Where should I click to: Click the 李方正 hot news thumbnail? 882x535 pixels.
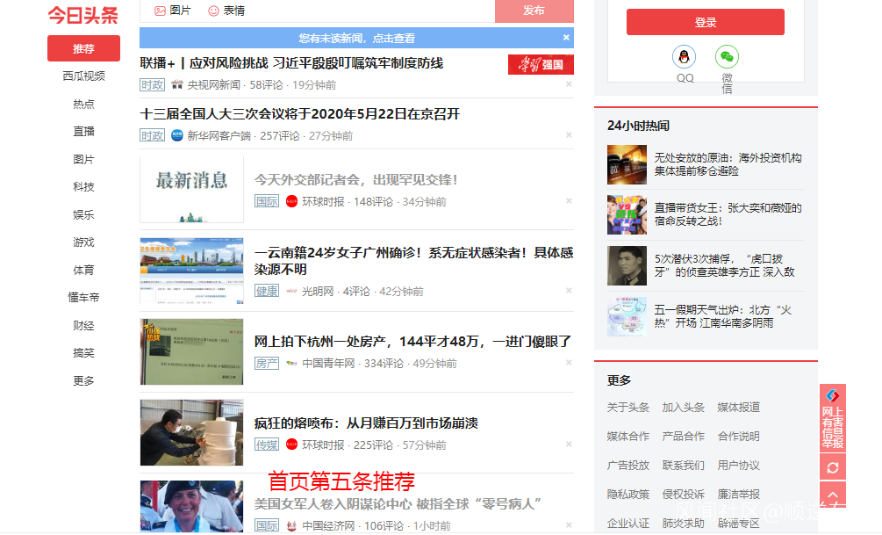tap(627, 266)
